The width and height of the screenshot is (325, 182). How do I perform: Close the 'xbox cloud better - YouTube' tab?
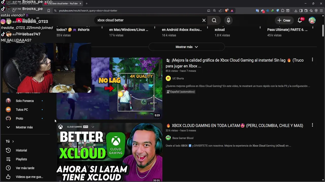coord(81,4)
